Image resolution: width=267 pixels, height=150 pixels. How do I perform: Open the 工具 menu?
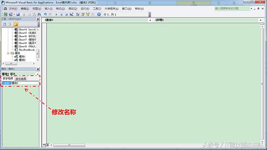point(97,8)
